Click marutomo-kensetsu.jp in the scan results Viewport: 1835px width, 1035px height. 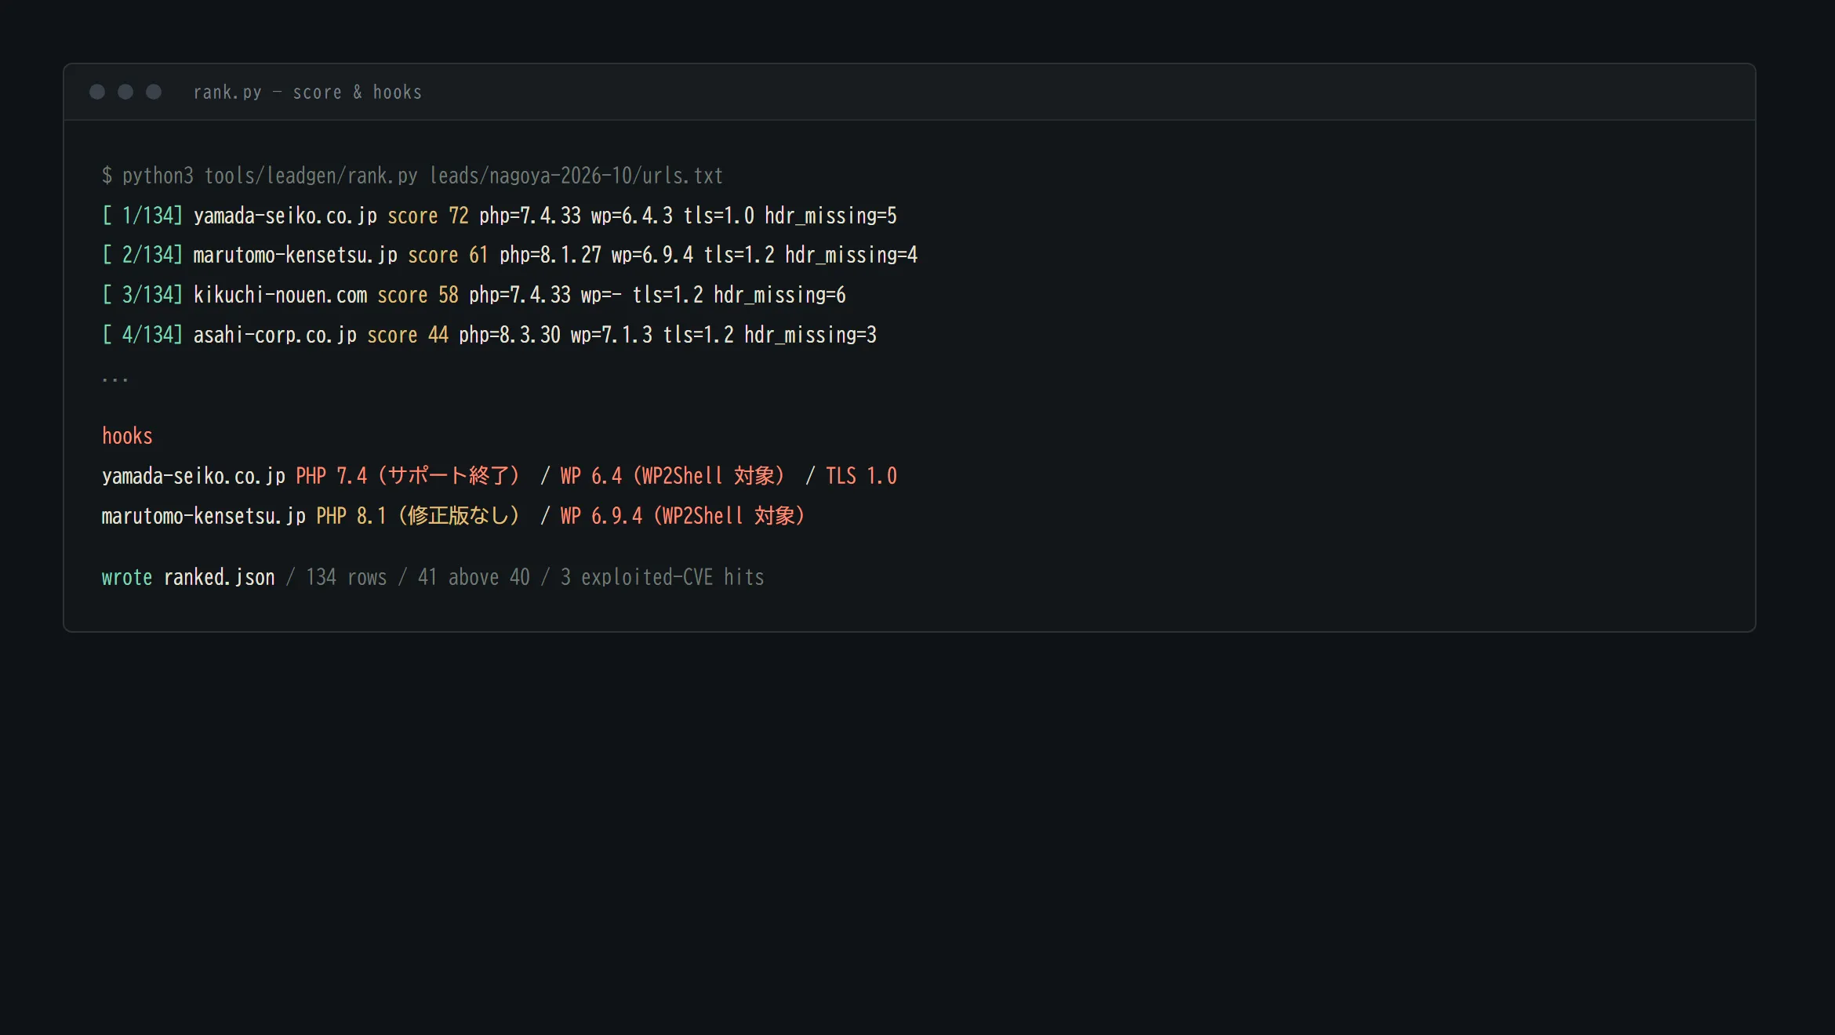[x=296, y=255]
